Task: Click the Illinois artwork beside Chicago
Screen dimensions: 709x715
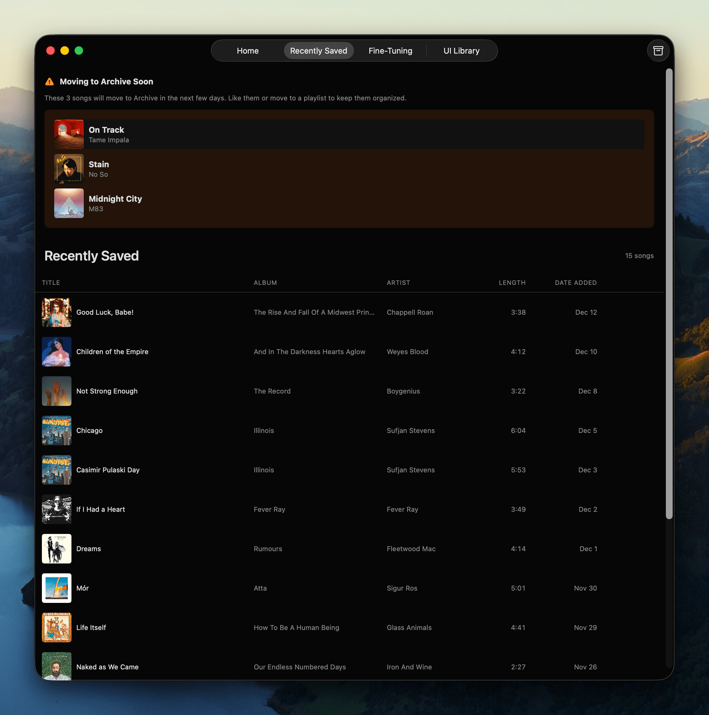Action: coord(56,431)
